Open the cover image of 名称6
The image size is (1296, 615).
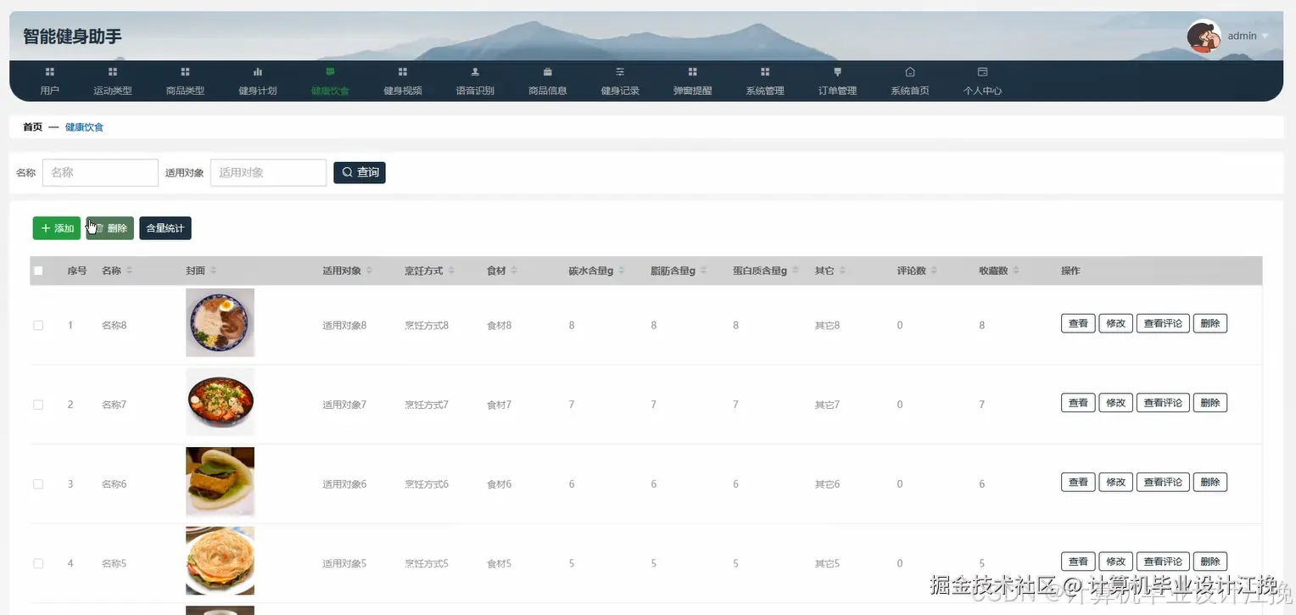(220, 482)
